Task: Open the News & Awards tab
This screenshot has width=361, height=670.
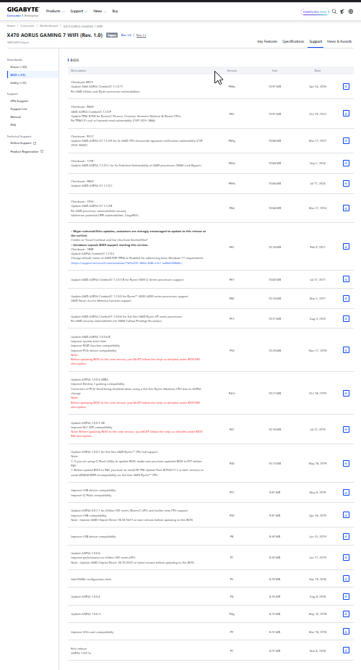Action: pos(339,41)
